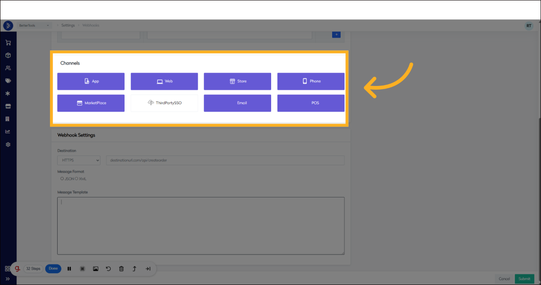
Task: Navigate to Settings in the breadcrumb
Action: pyautogui.click(x=68, y=25)
